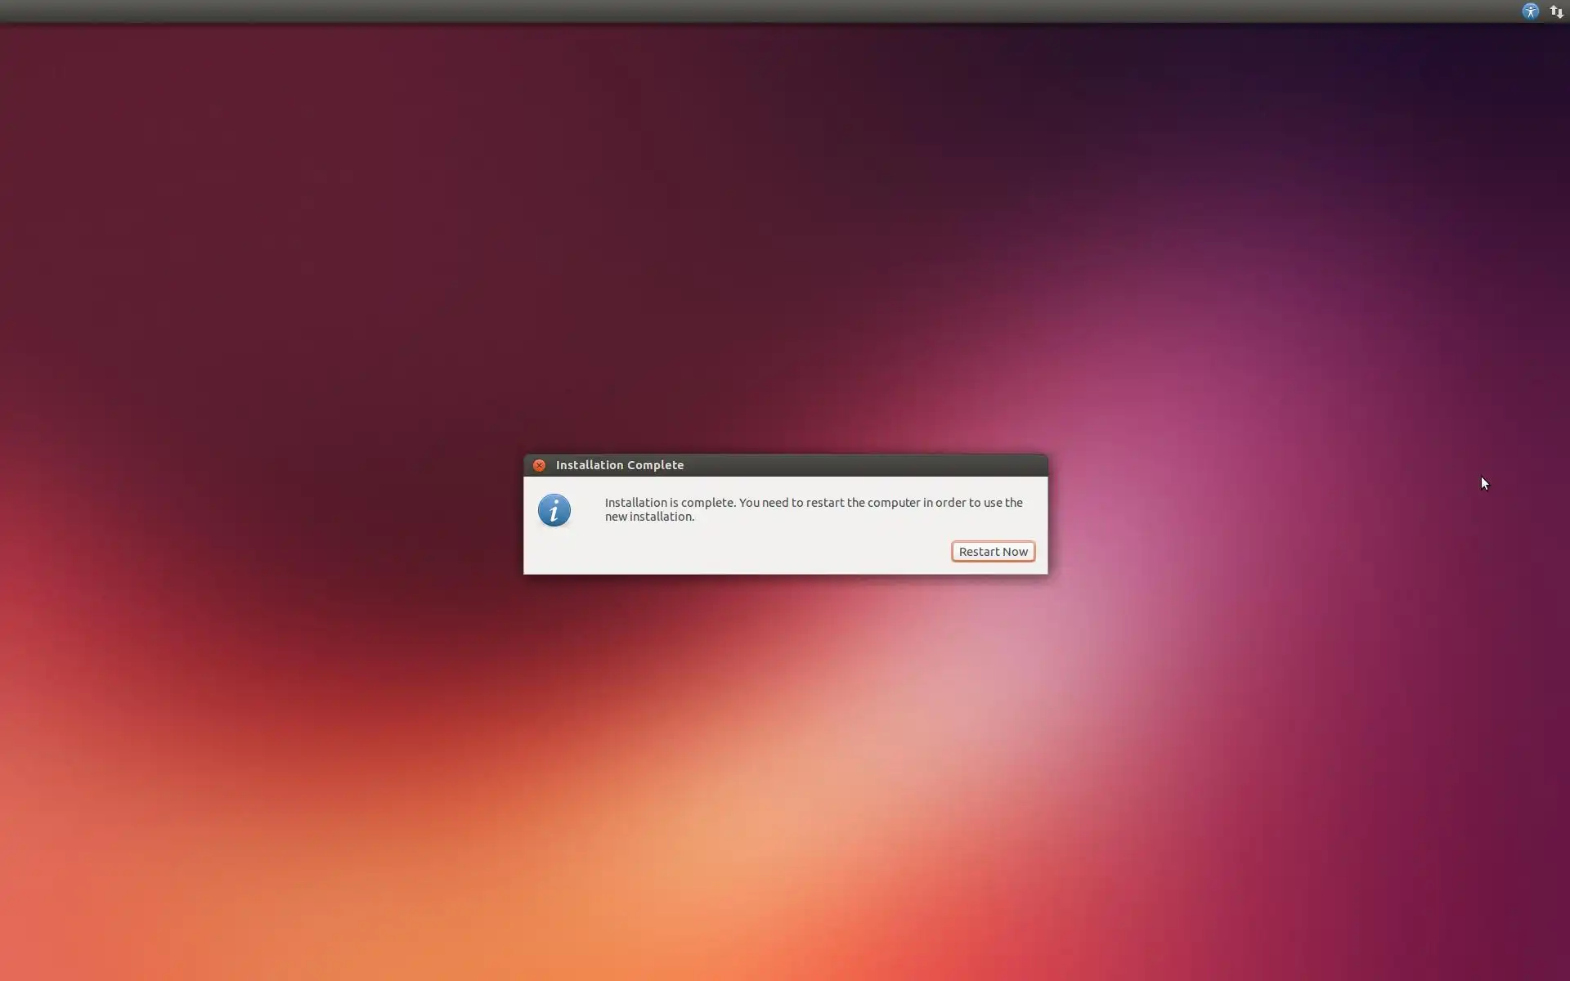Click the network up-down arrows indicator

1556,11
